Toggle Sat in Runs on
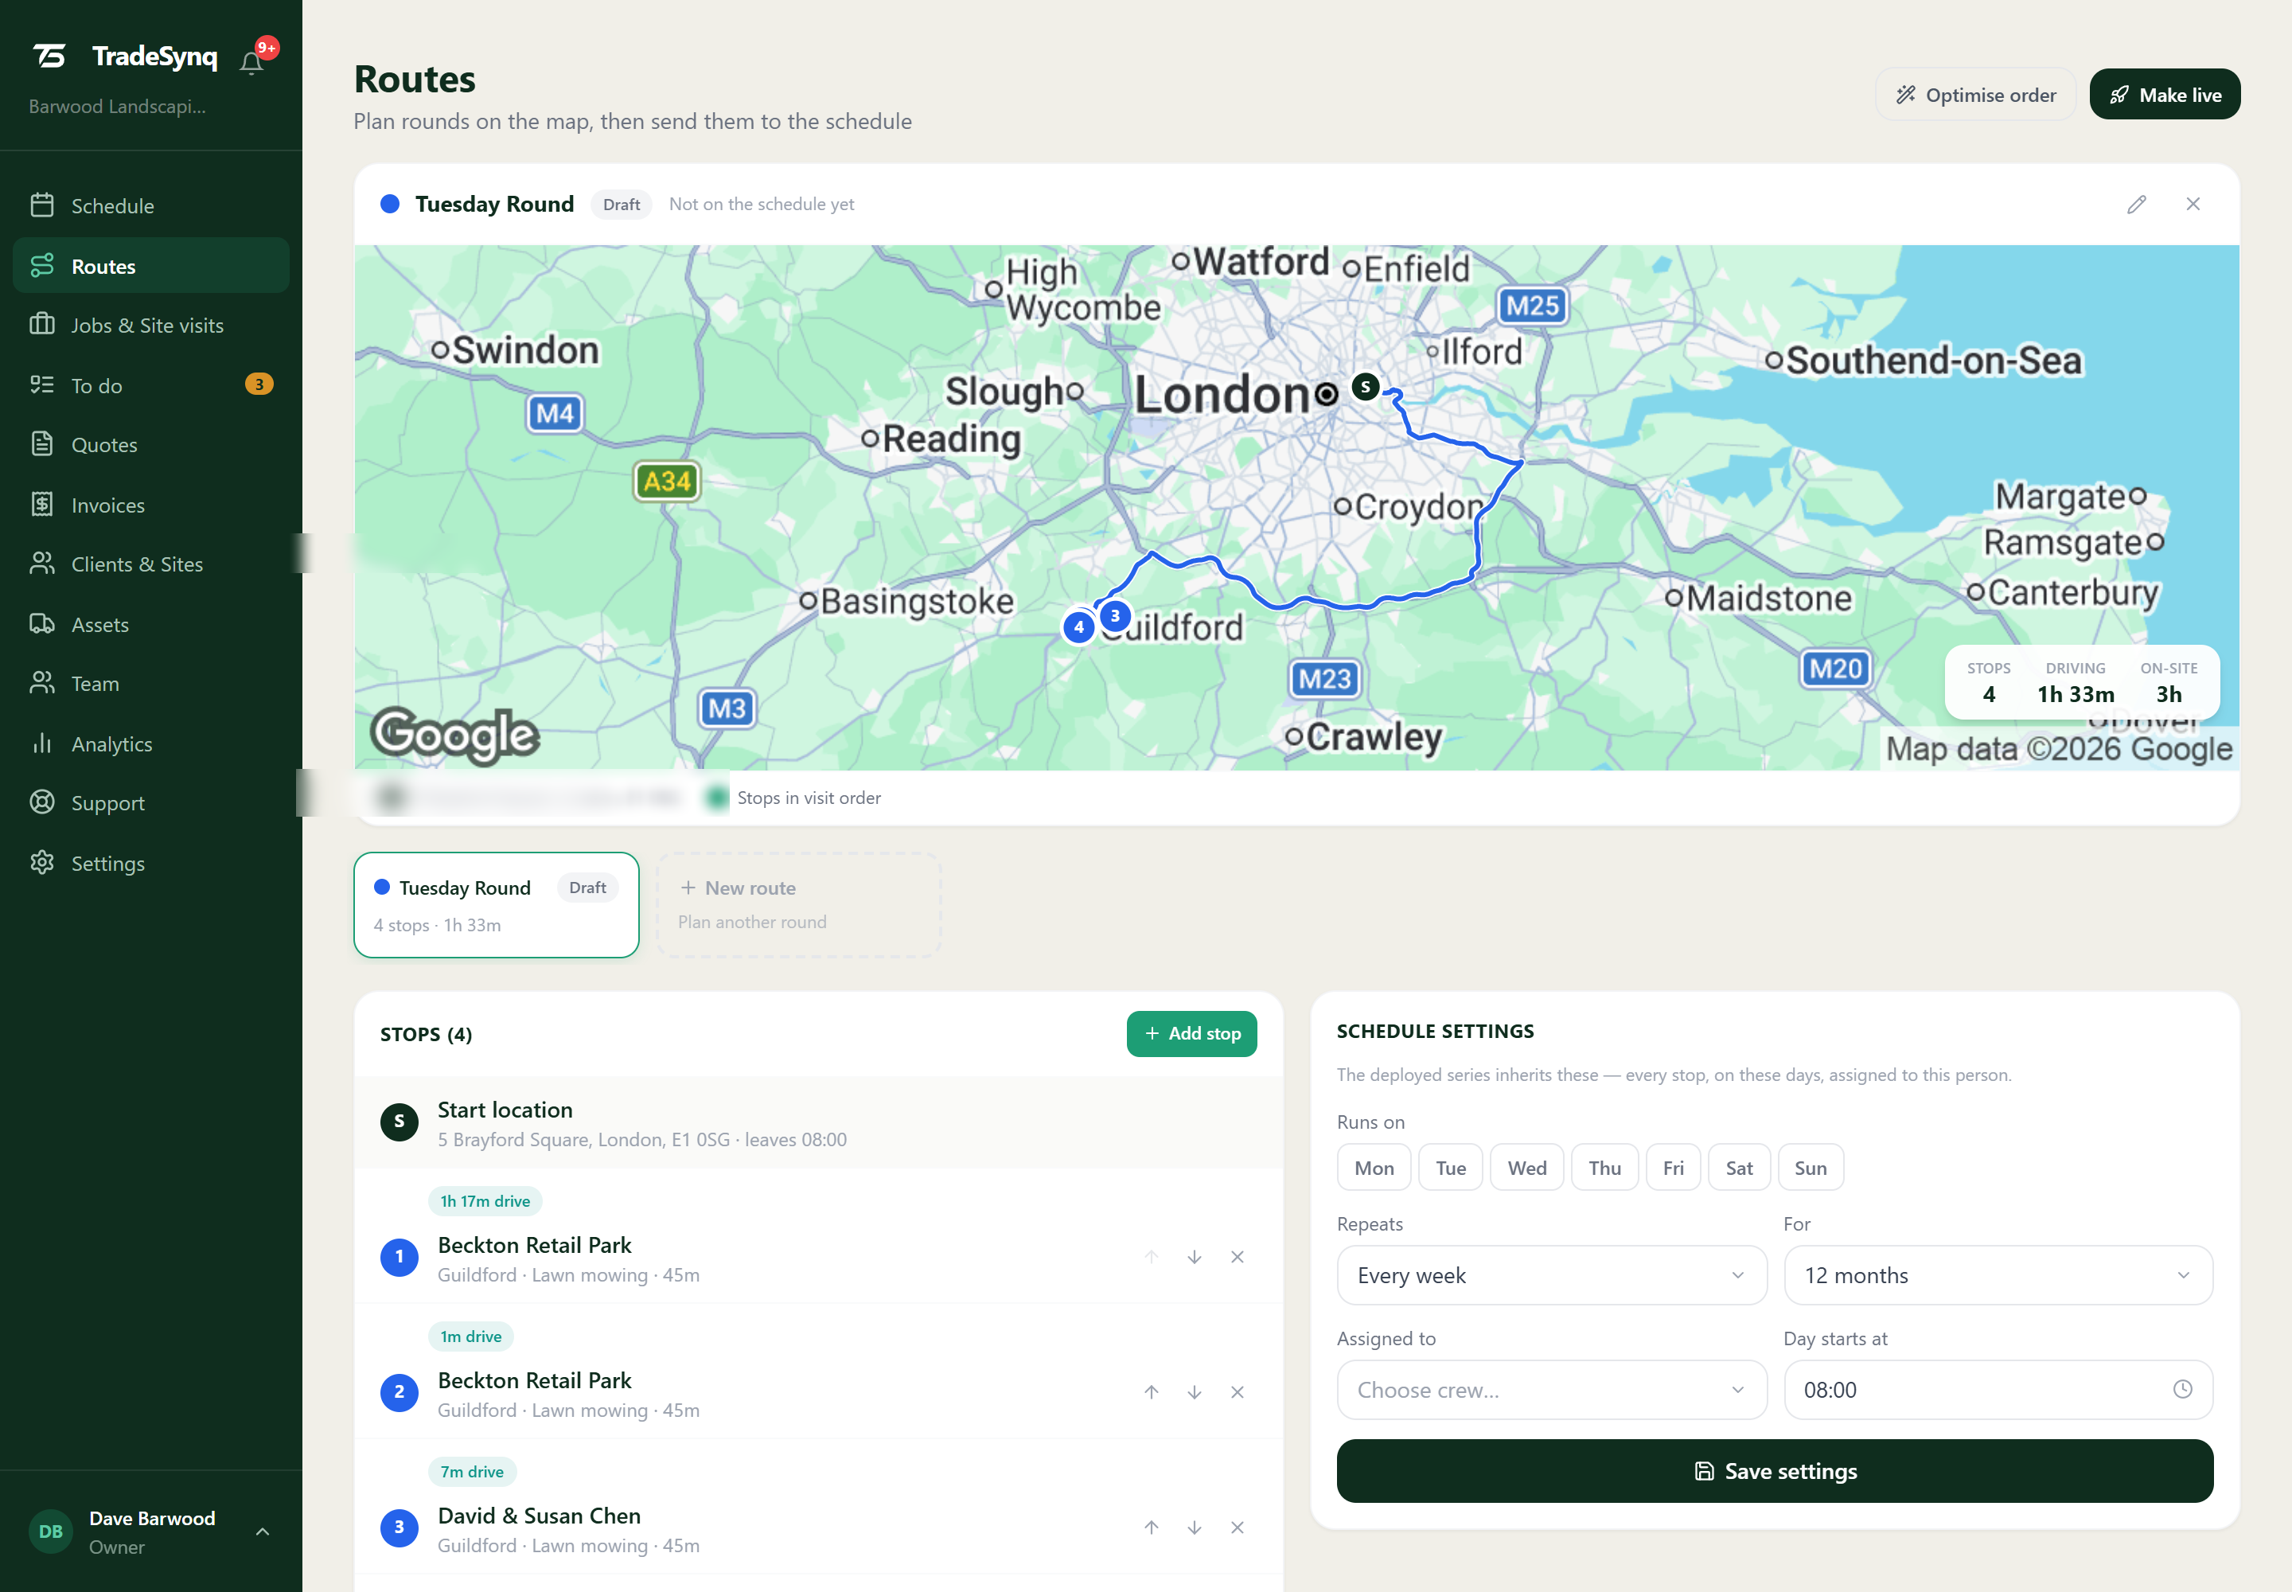Viewport: 2292px width, 1592px height. click(x=1738, y=1168)
